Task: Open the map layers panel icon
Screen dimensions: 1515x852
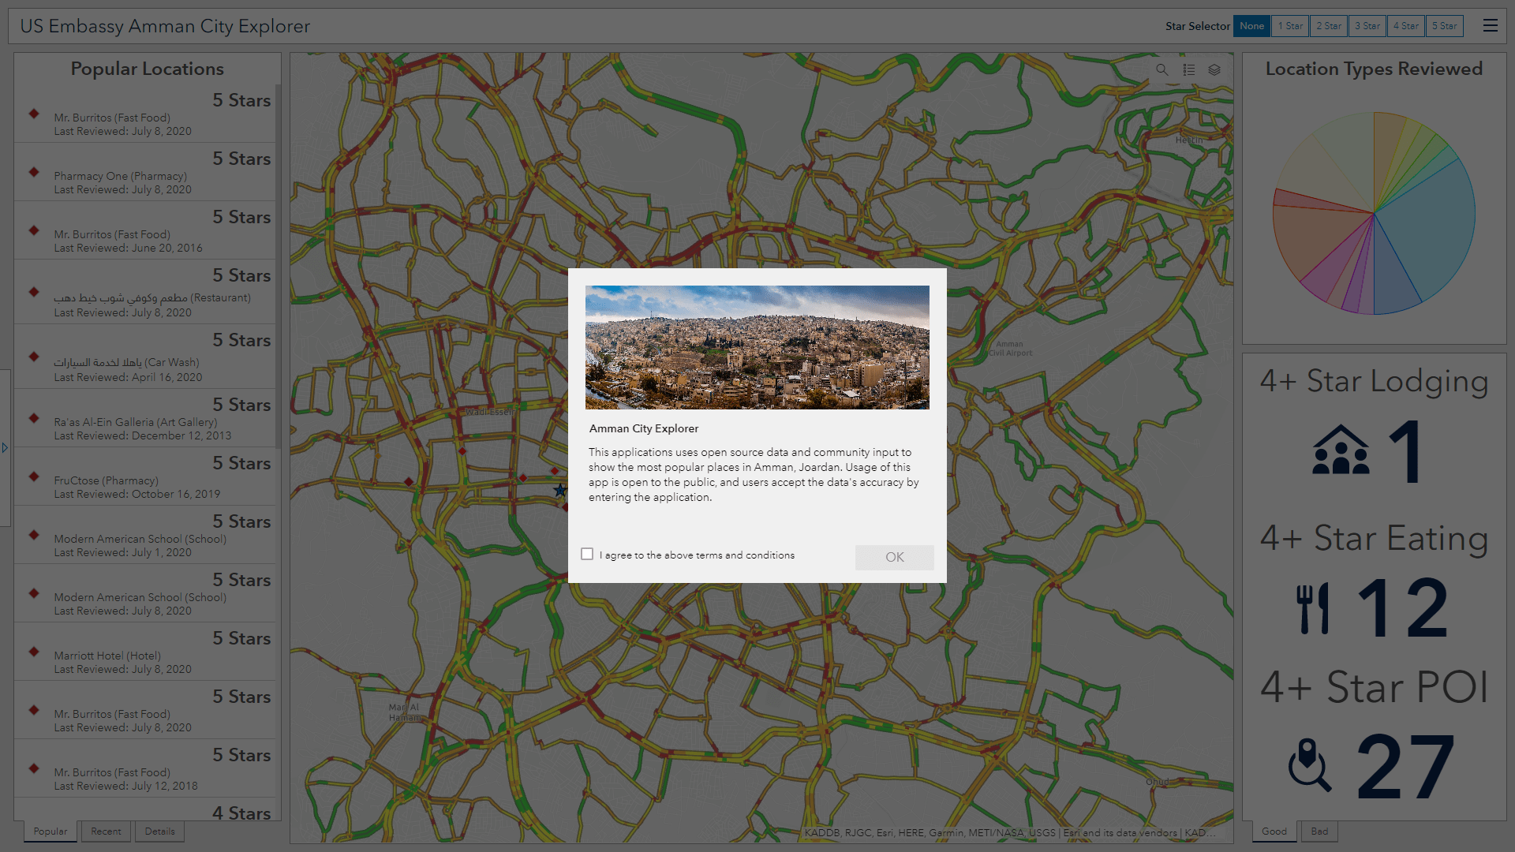Action: coord(1214,69)
